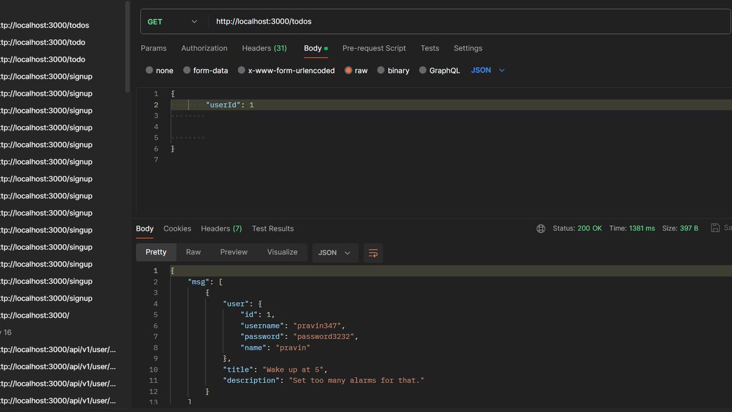Click the "id": 1 response line
732x412 pixels.
(257, 315)
